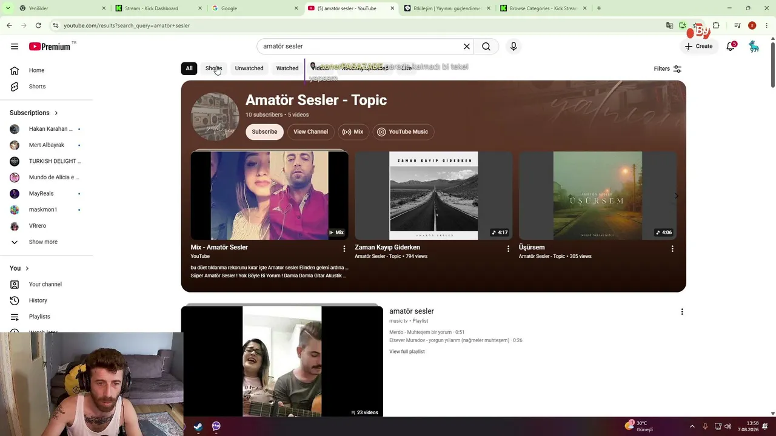The width and height of the screenshot is (776, 436).
Task: Open the YouTube guide hamburger menu
Action: 15,47
